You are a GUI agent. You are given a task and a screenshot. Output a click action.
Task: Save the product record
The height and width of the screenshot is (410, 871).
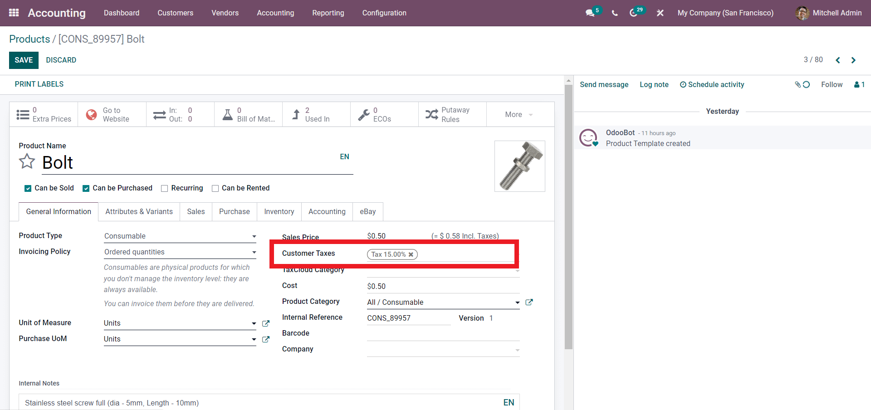pos(24,60)
